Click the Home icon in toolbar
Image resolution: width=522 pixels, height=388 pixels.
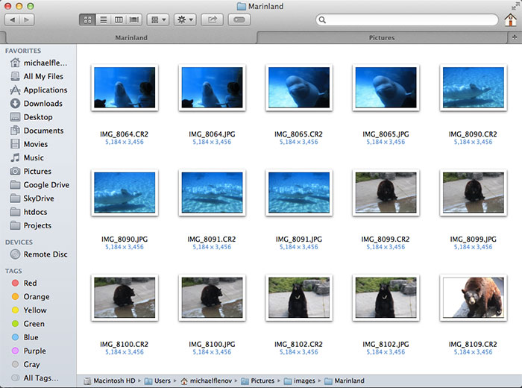click(510, 20)
